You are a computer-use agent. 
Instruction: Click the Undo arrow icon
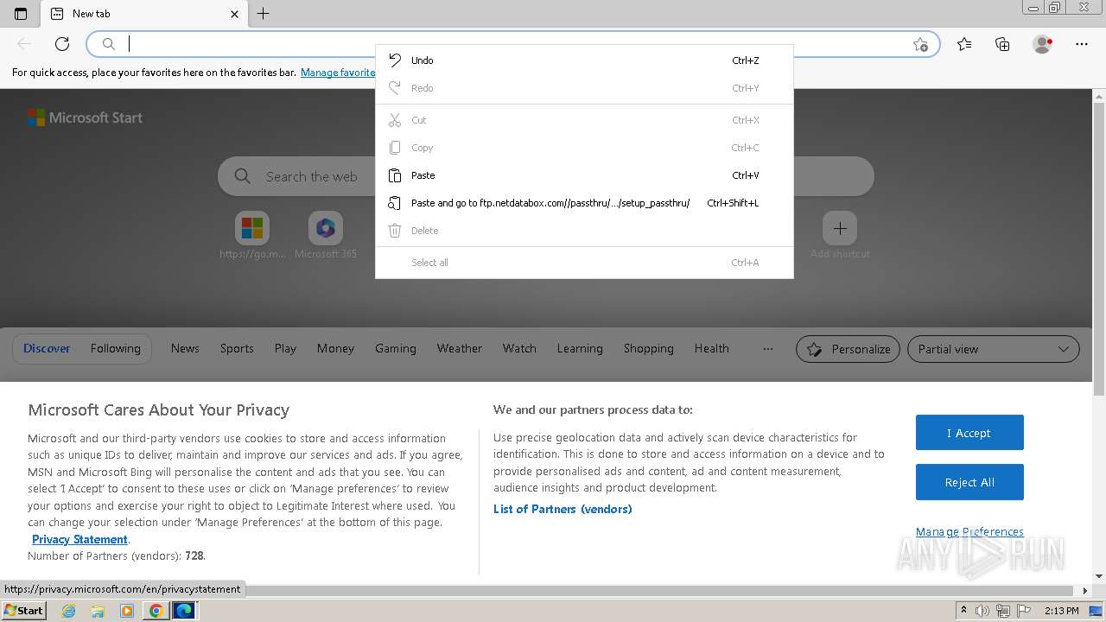395,60
